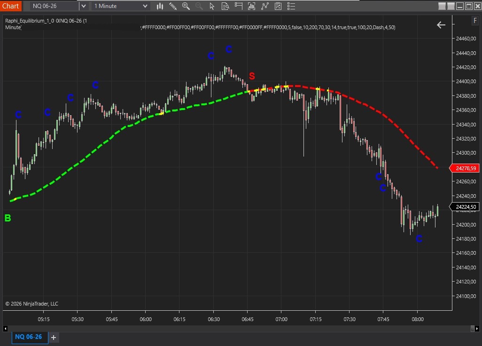The width and height of the screenshot is (482, 346).
Task: Open the Strategies icon in toolbar
Action: 279,6
